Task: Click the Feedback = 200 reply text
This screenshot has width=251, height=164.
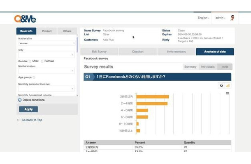Action: pos(200,40)
